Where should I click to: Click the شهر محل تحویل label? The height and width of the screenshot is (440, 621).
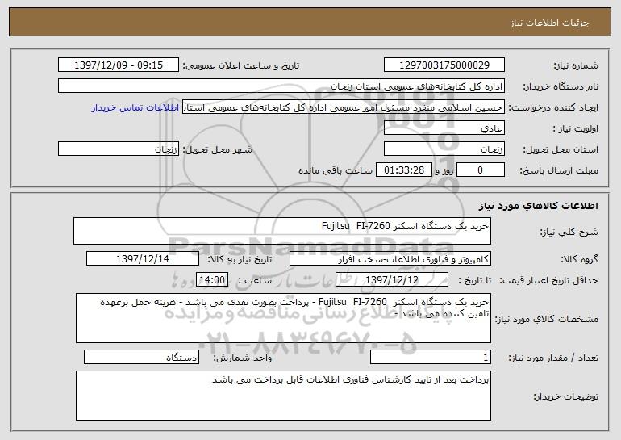tap(217, 149)
